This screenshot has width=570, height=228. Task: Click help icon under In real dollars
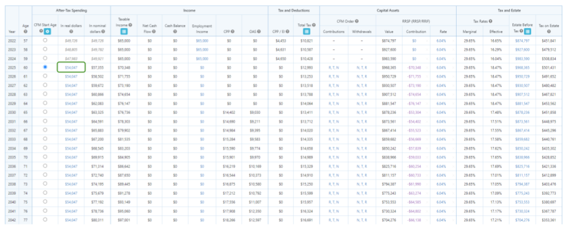(71, 31)
